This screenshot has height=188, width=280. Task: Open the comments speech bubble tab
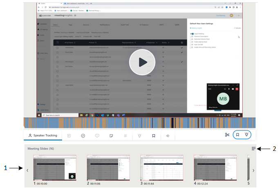coord(97,135)
